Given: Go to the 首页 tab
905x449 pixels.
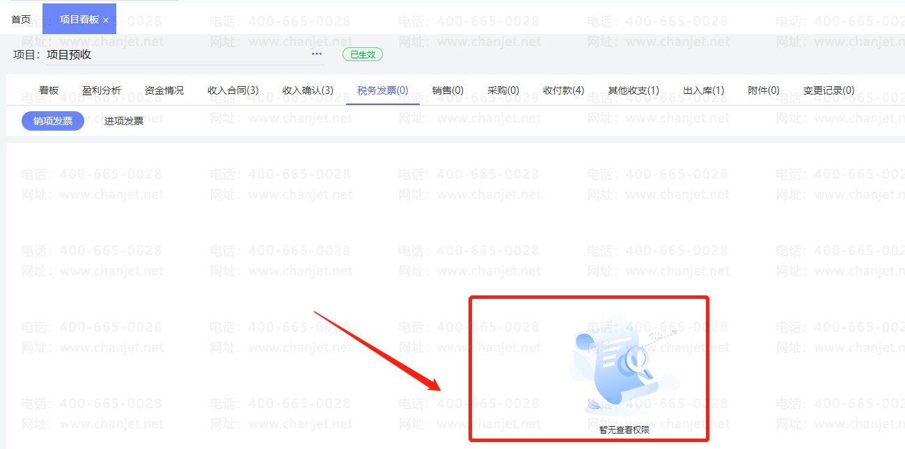Looking at the screenshot, I should click(x=21, y=19).
